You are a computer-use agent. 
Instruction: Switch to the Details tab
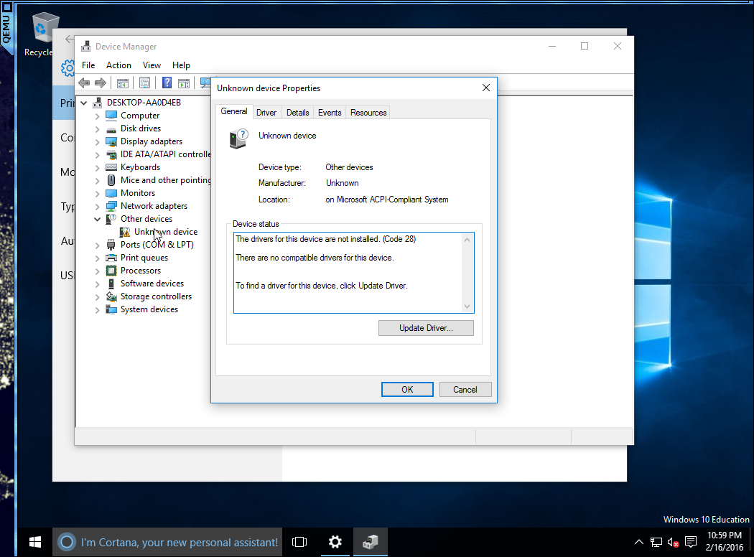click(298, 113)
